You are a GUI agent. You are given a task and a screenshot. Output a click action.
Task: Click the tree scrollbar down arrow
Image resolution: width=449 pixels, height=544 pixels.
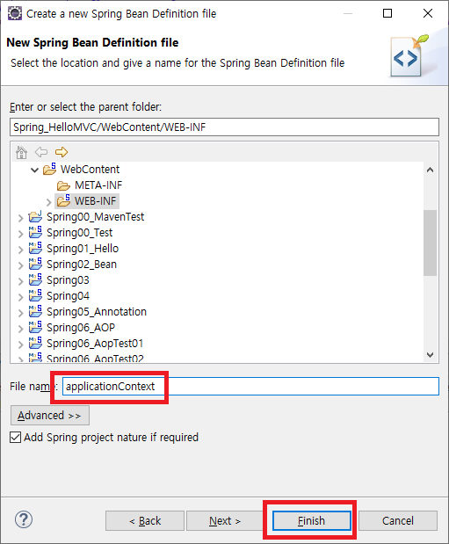(x=431, y=354)
